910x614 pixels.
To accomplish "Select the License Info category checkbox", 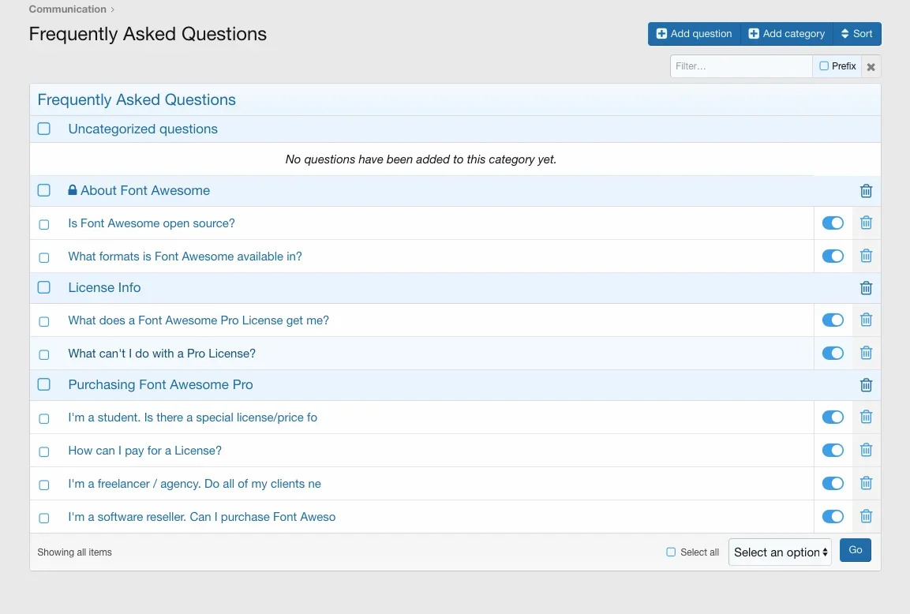I will pyautogui.click(x=44, y=288).
